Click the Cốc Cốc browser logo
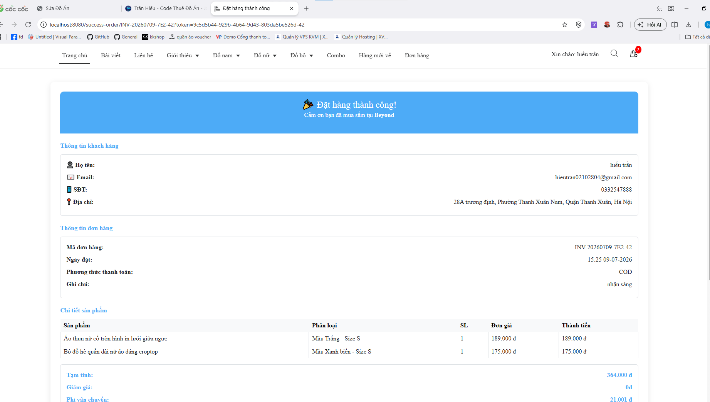The image size is (710, 402). (x=14, y=8)
